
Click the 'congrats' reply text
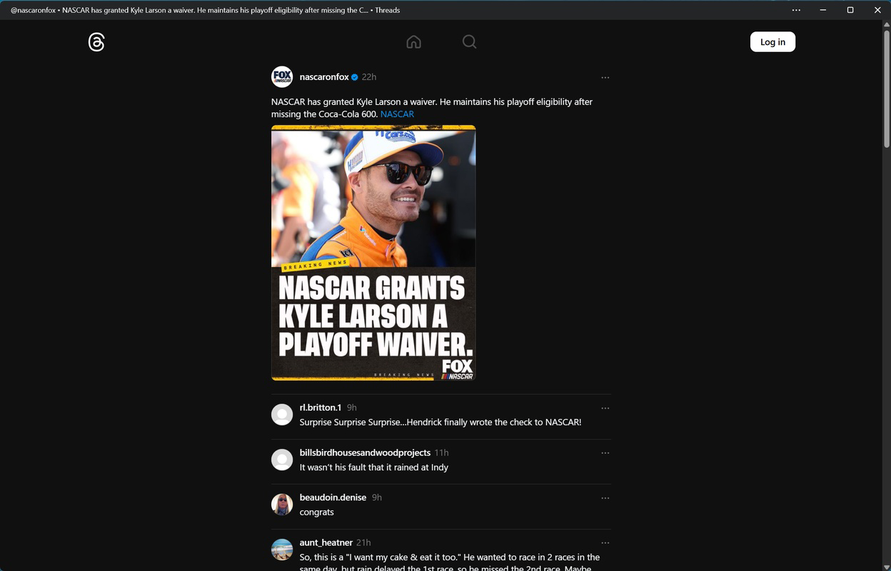317,512
